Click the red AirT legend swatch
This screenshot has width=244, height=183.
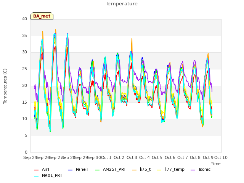coord(36,170)
